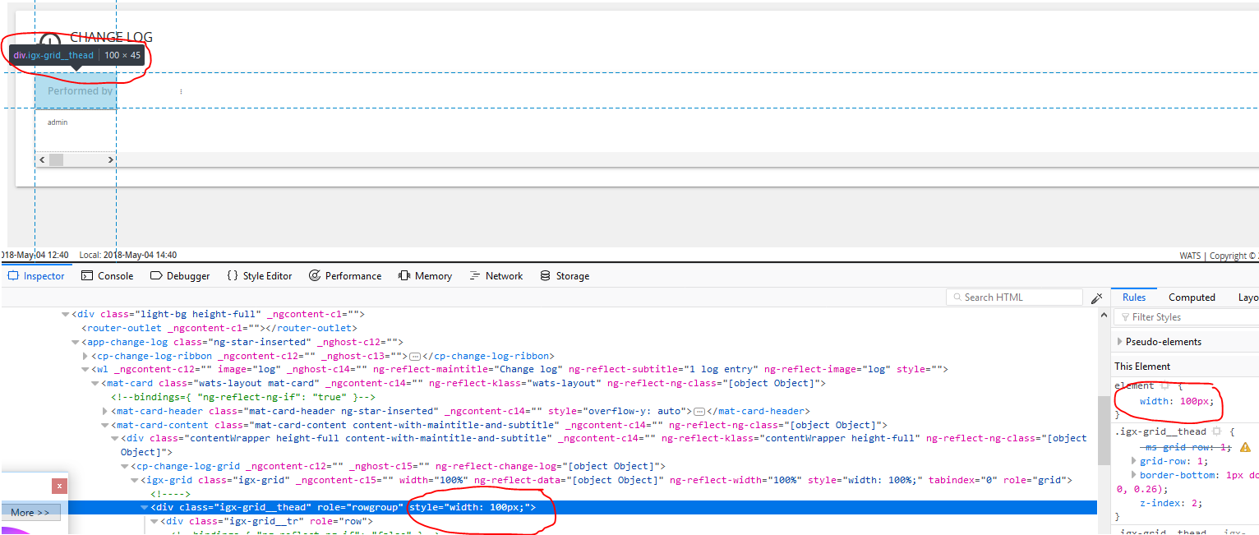The image size is (1259, 535).
Task: Open the Memory tab
Action: click(425, 276)
